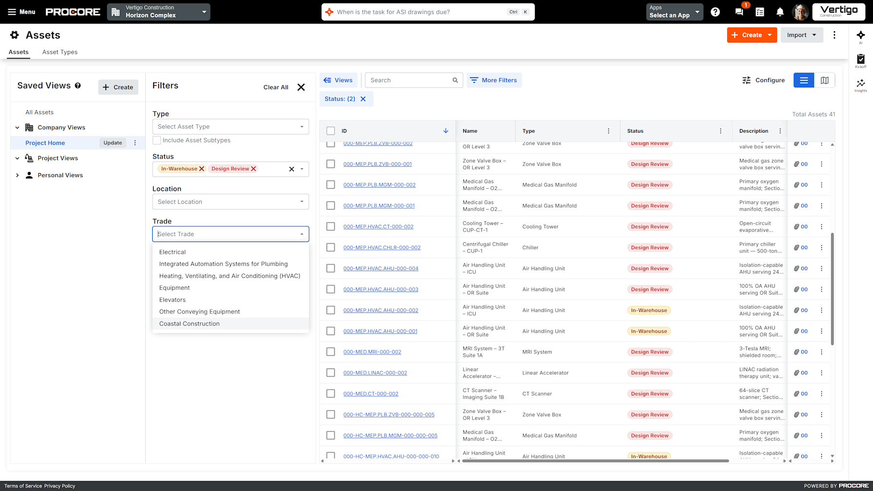Open the Select Location dropdown
This screenshot has height=491, width=873.
tap(231, 202)
